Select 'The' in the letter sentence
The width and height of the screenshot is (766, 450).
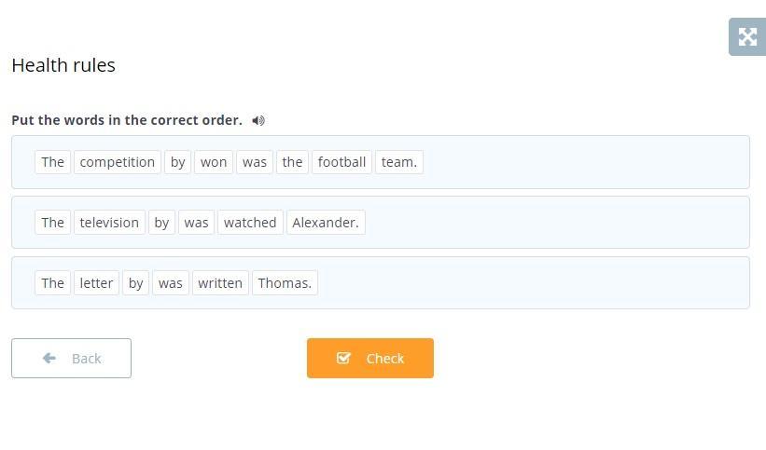(x=52, y=283)
